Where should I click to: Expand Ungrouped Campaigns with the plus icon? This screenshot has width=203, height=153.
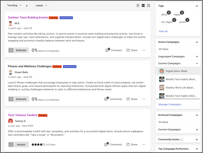197,56
